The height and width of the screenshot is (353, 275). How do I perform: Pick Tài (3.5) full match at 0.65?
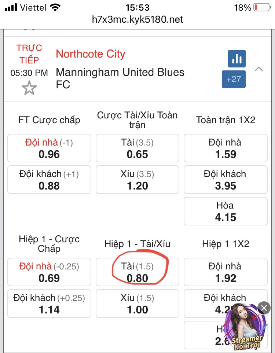[137, 148]
